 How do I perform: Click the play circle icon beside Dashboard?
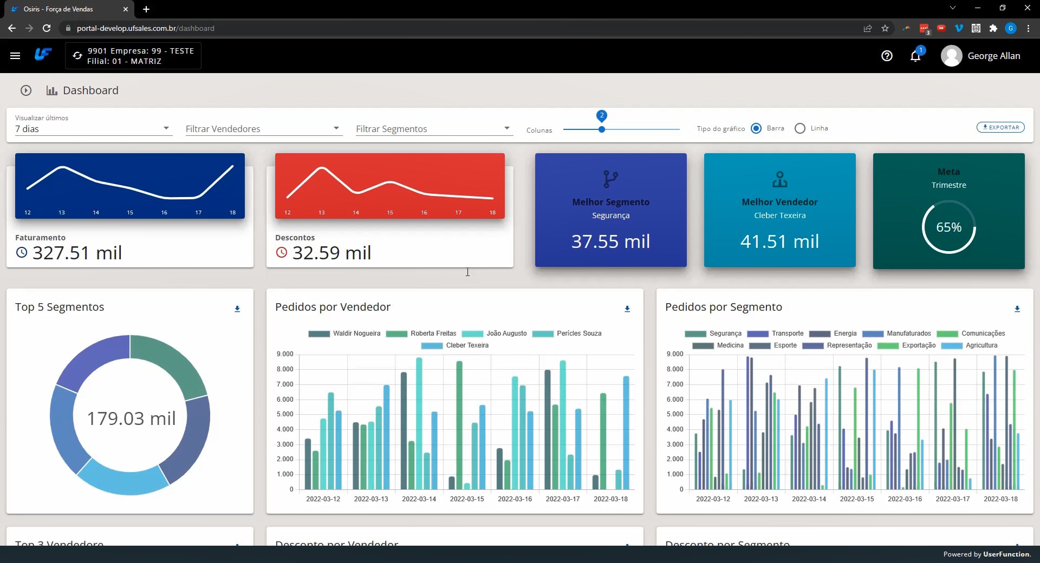click(26, 90)
